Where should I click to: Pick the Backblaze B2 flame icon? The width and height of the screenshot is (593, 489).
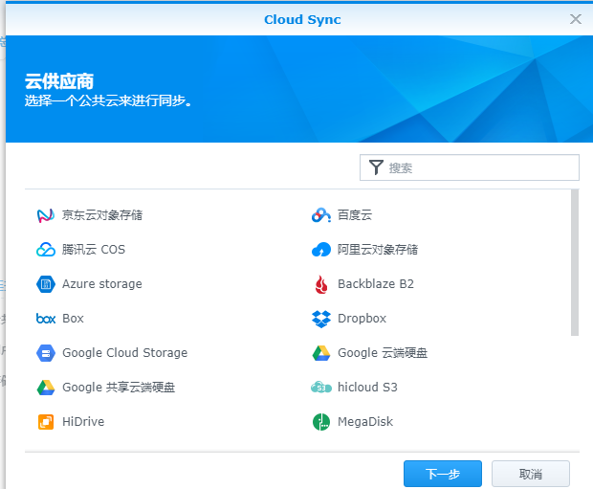pyautogui.click(x=321, y=284)
